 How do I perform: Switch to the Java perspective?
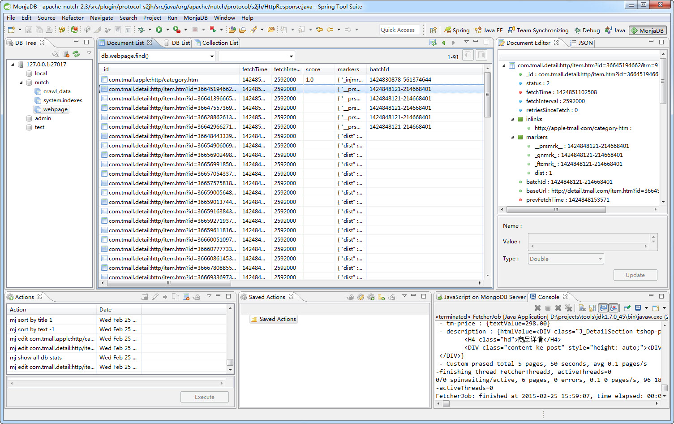(615, 30)
